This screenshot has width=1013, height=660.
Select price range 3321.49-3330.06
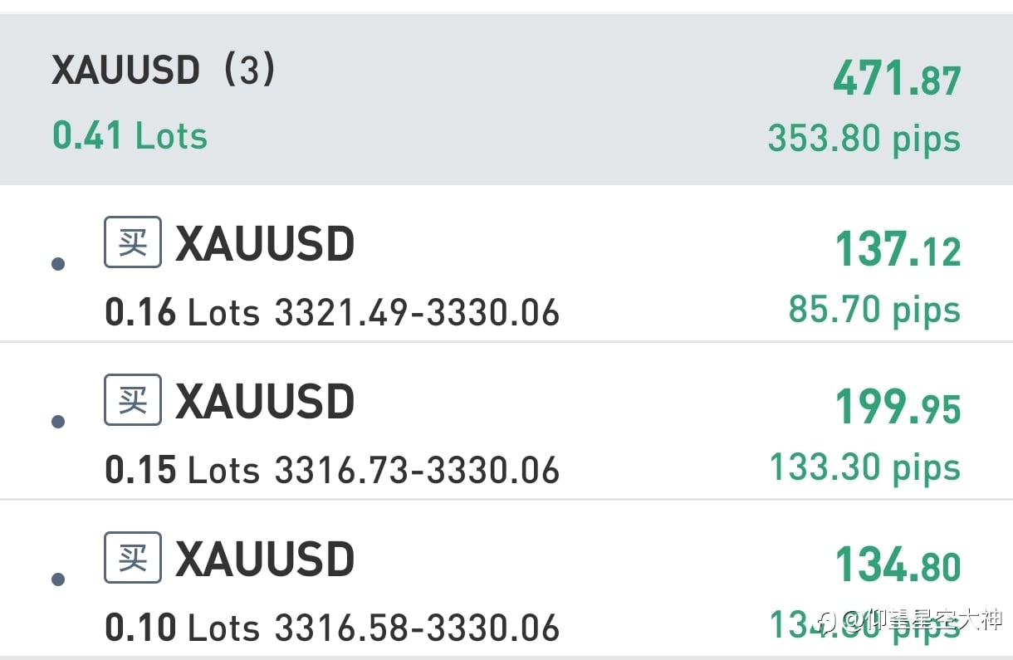point(417,313)
